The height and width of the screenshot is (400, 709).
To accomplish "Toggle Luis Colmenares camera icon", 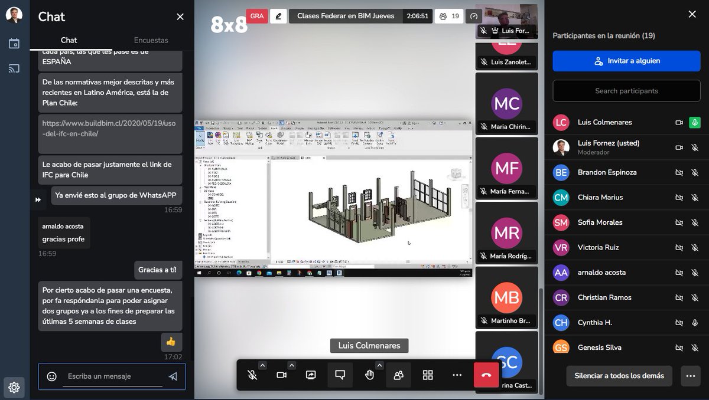I will (x=679, y=122).
